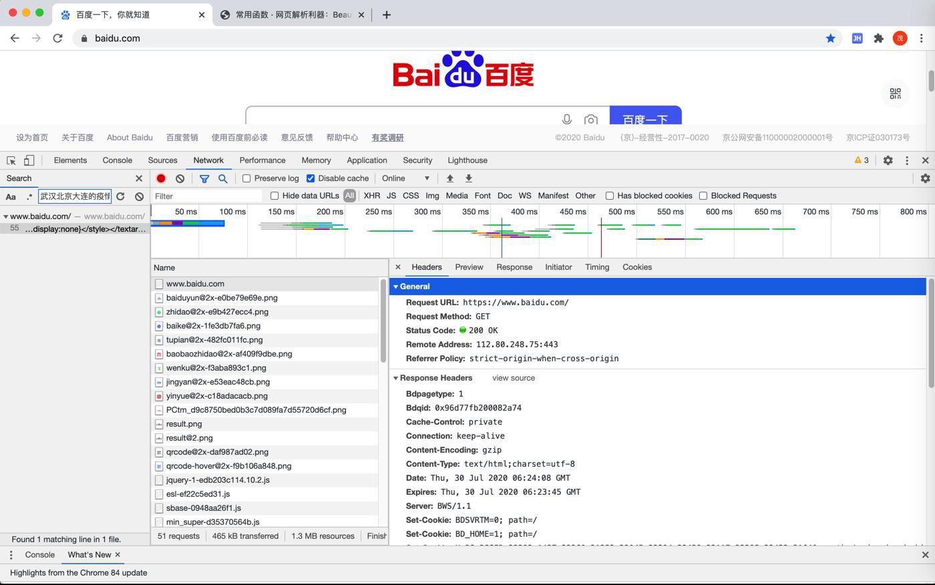Open the Chrome profile avatar
This screenshot has height=585, width=935.
click(x=900, y=38)
